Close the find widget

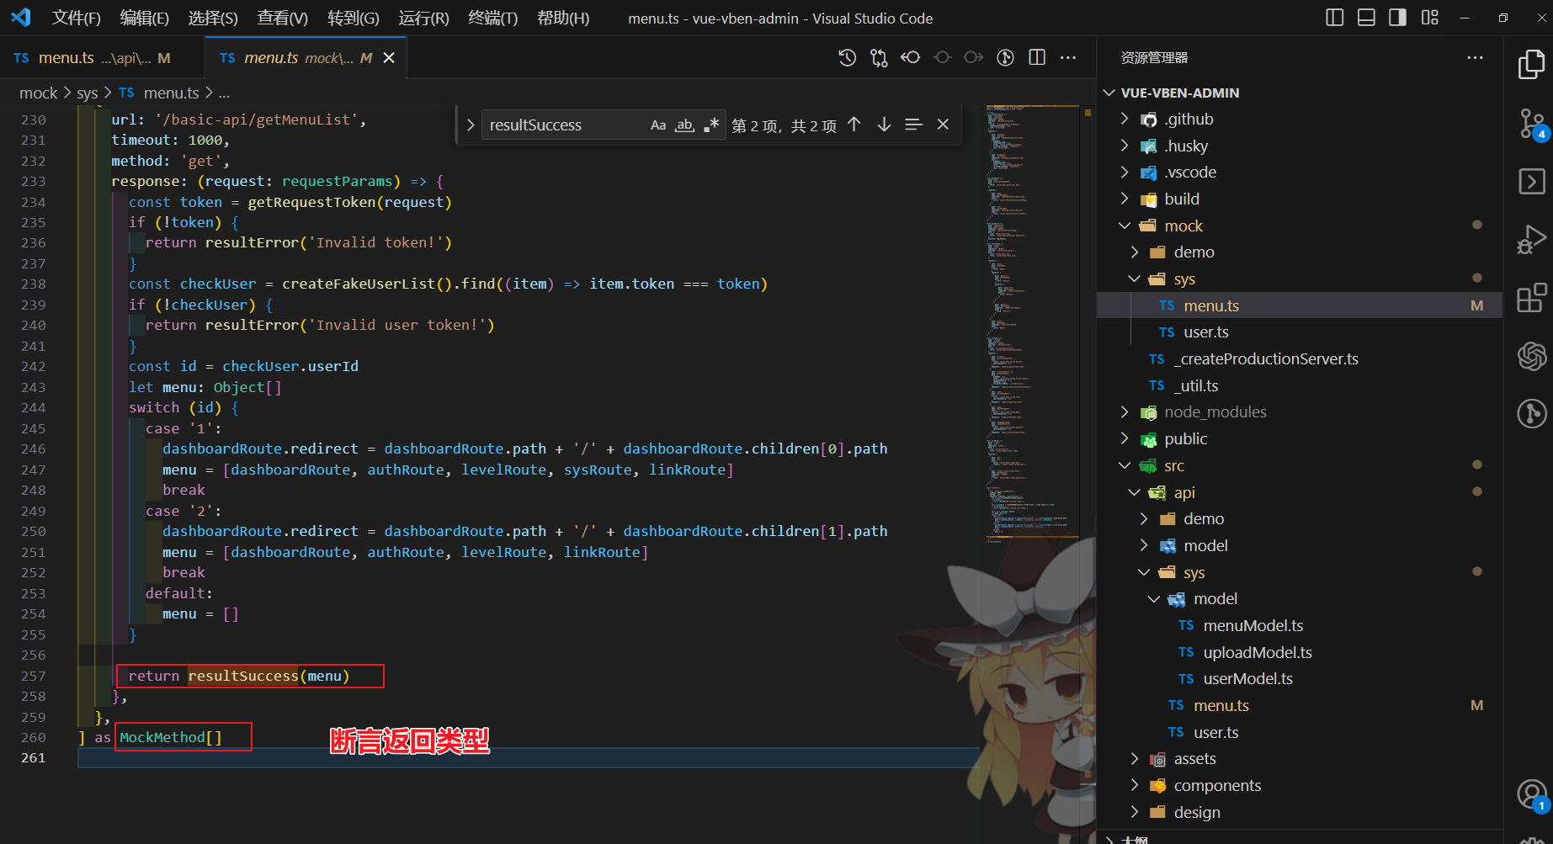point(943,125)
